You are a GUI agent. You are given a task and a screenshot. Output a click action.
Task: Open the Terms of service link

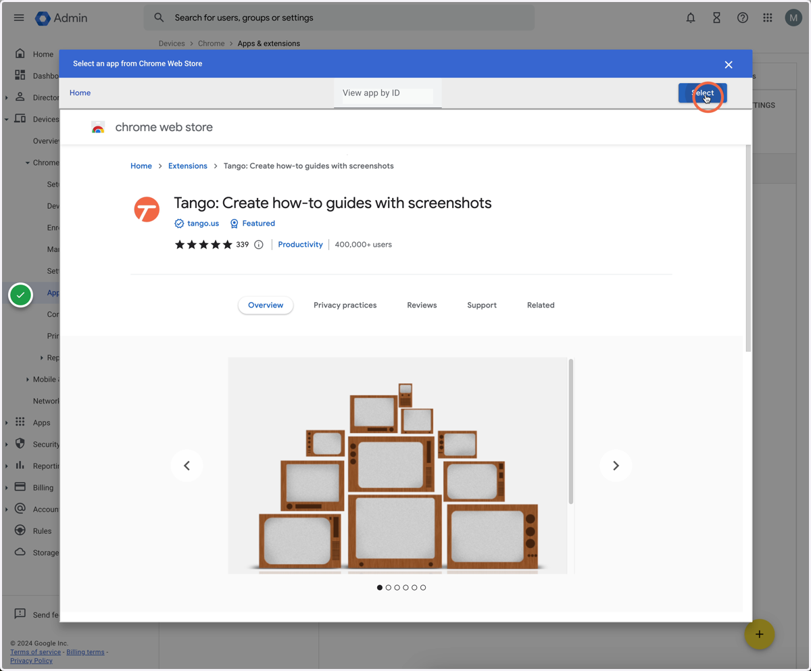pos(35,652)
